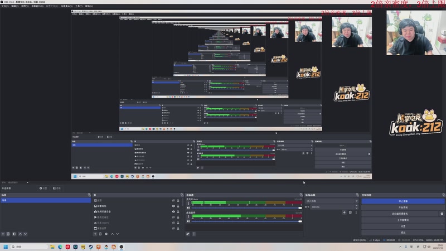
Task: Open 设置 settings in the Controls dock
Action: (403, 226)
